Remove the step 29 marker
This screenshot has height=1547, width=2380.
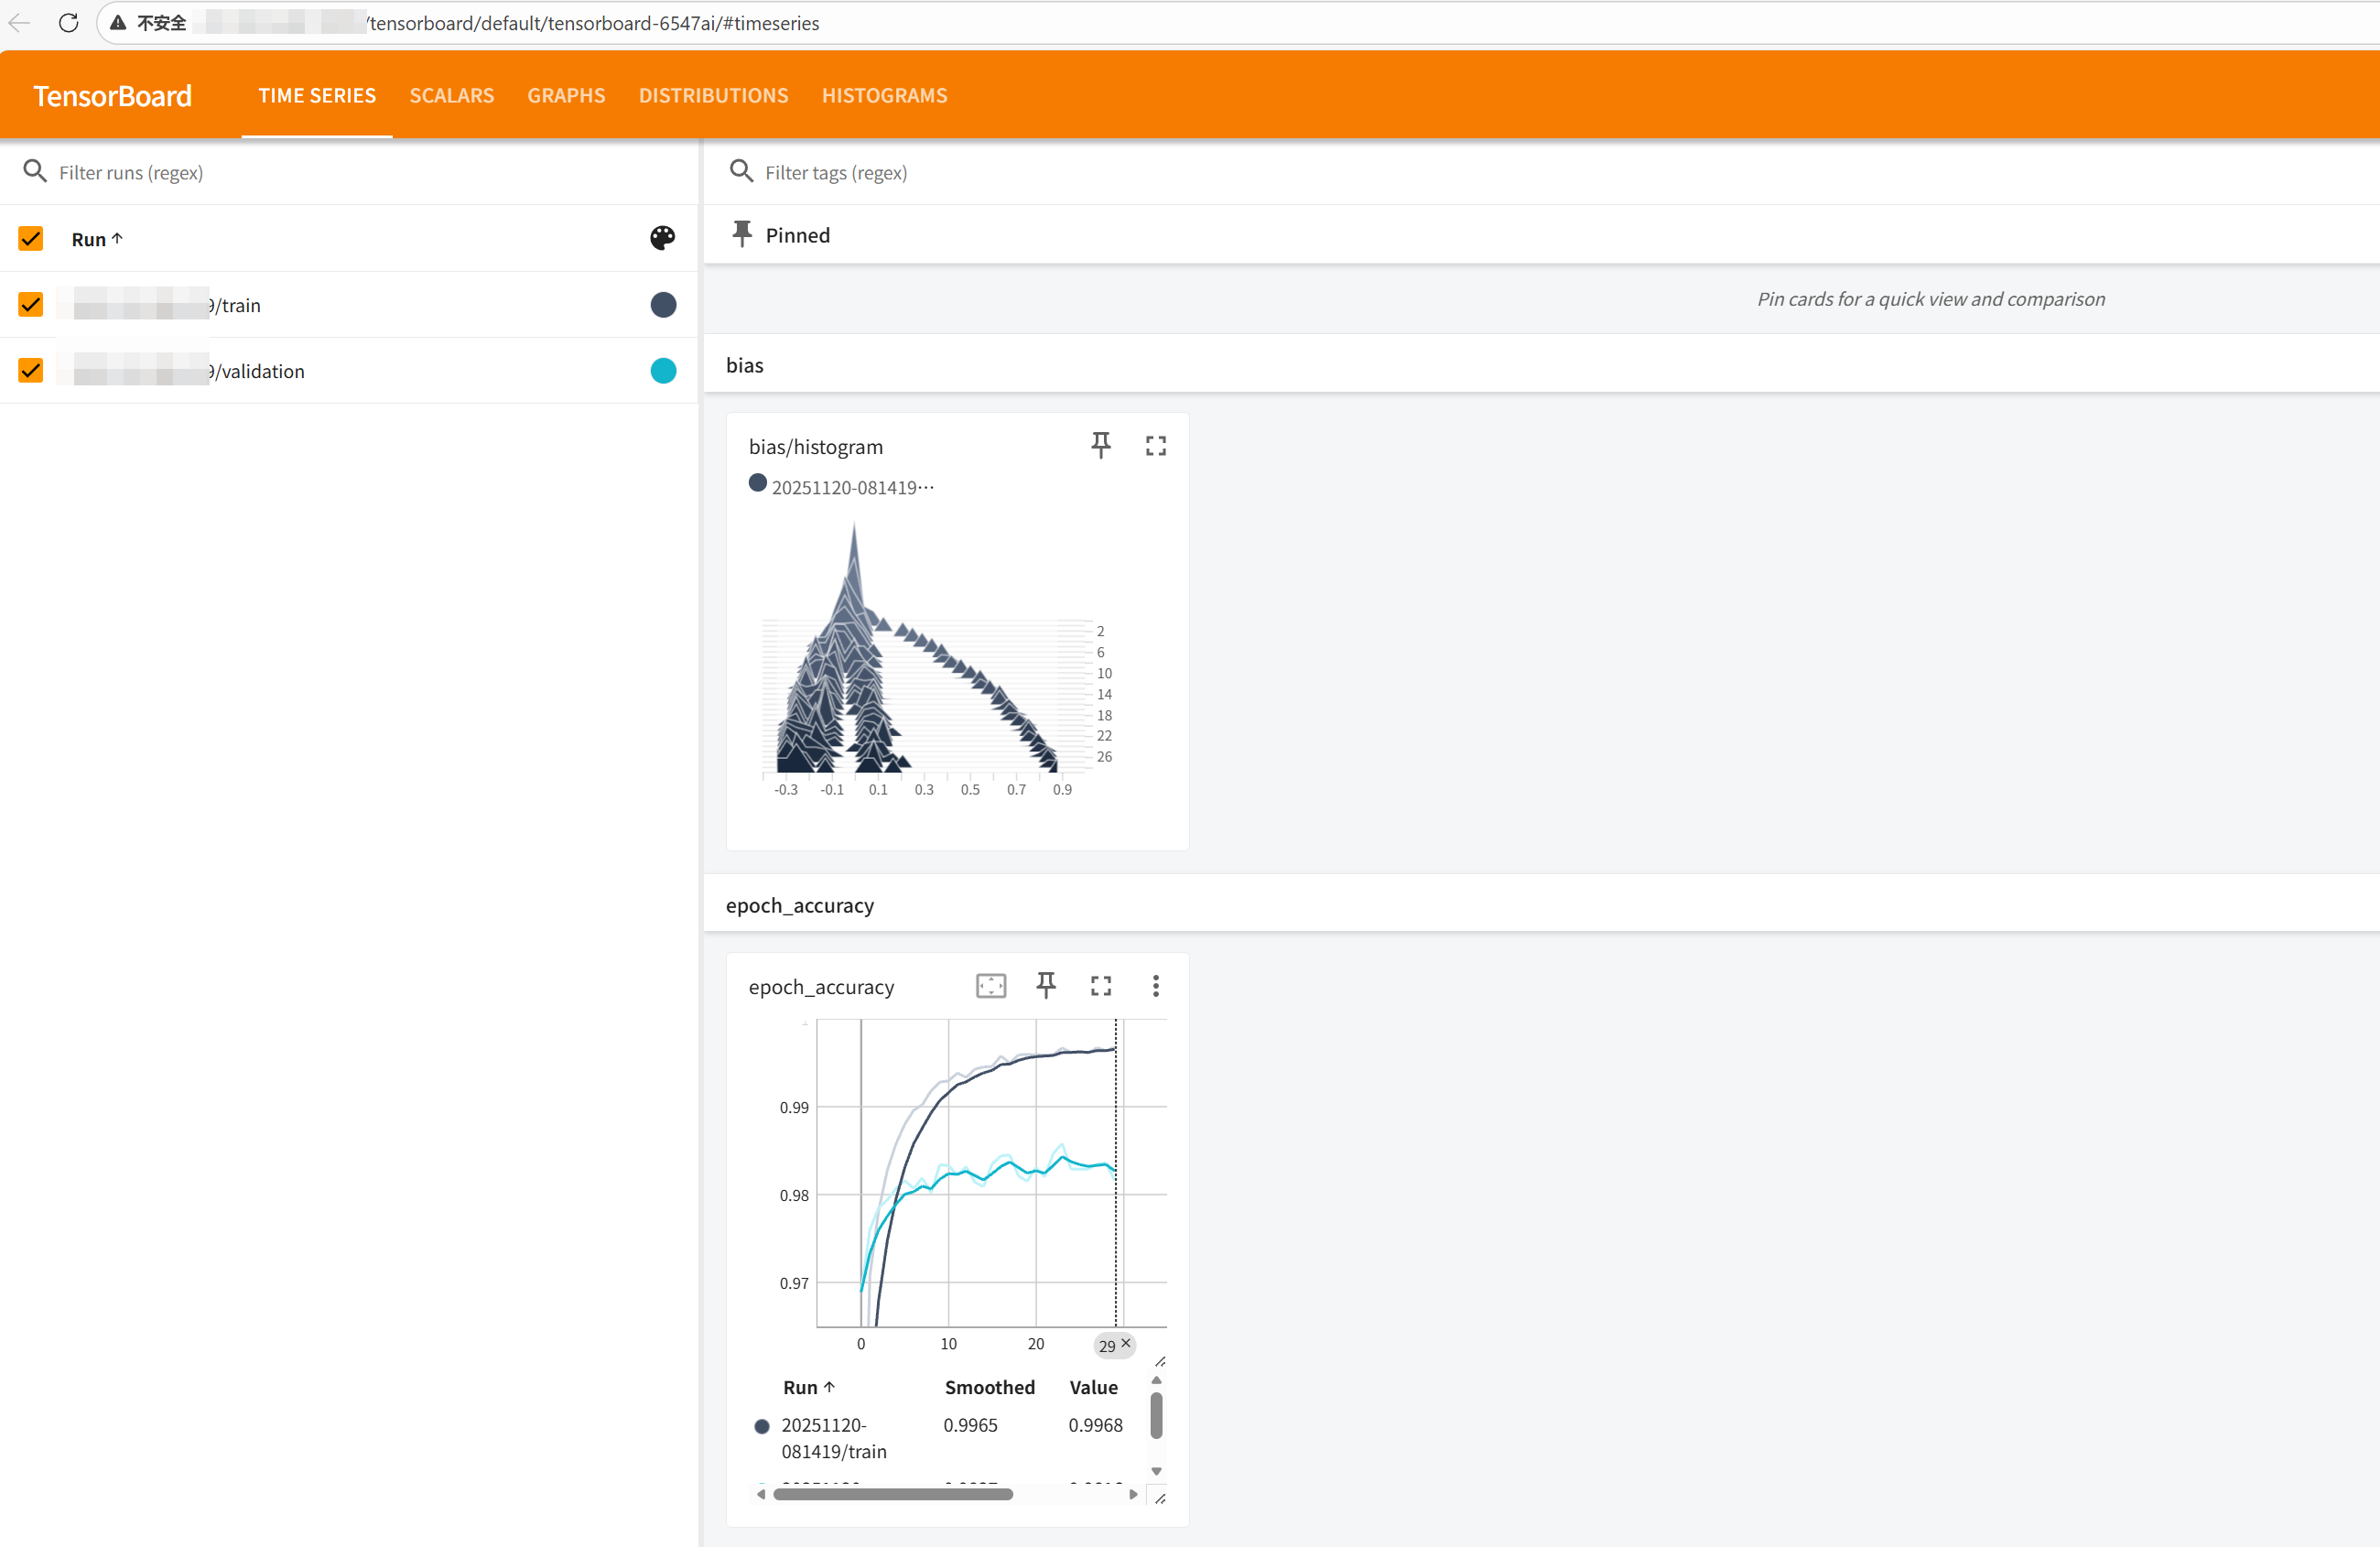pos(1126,1343)
